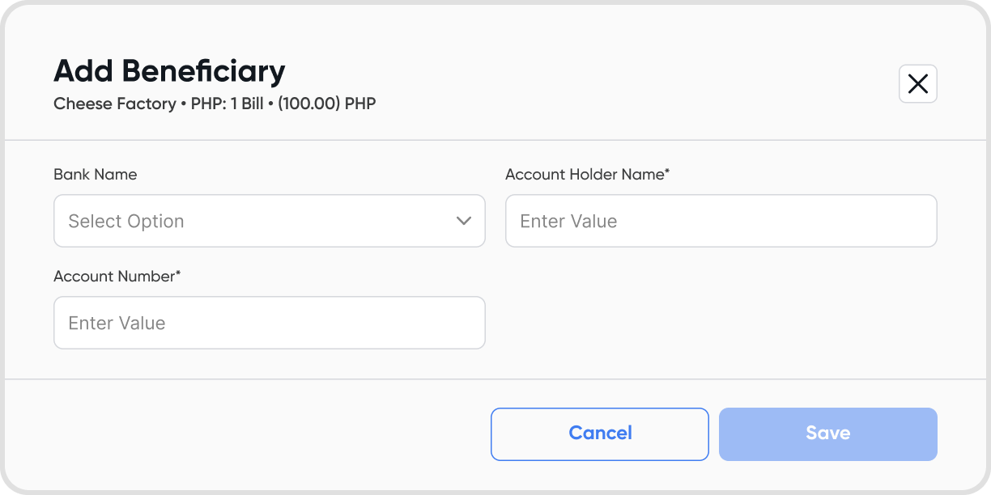Click the Cheese Factory text in subtitle
Screen dimensions: 991x495
pyautogui.click(x=114, y=104)
